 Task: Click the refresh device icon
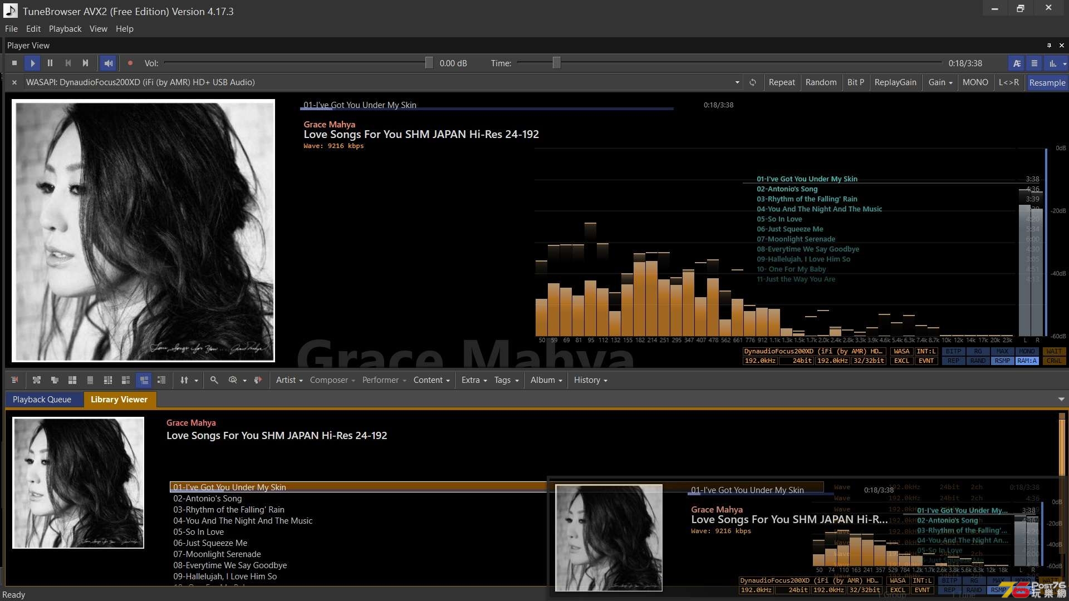tap(753, 82)
